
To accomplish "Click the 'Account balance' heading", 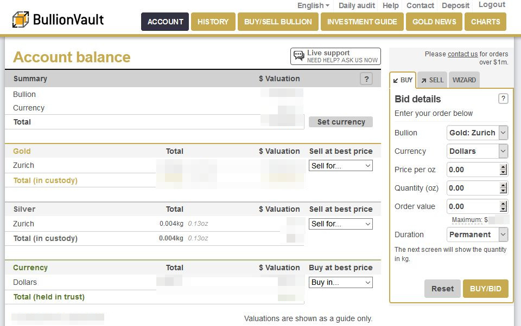I will point(72,57).
